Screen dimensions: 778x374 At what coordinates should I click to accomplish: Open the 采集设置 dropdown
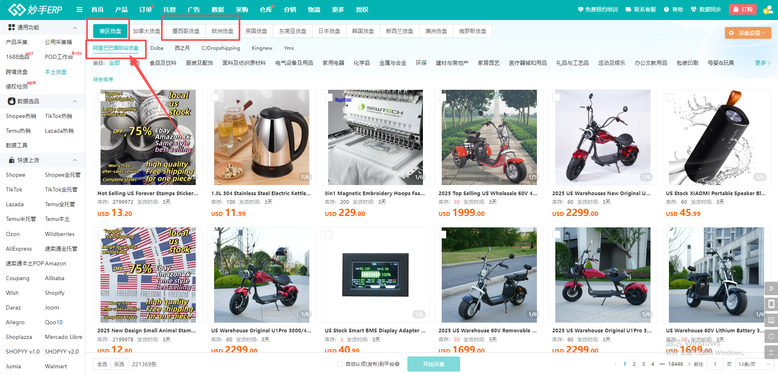pyautogui.click(x=748, y=33)
